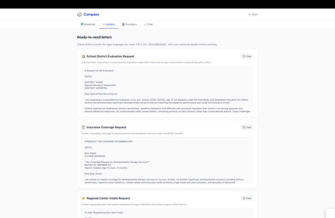Open the Chat tab
Image resolution: width=335 pixels, height=218 pixels.
click(148, 25)
